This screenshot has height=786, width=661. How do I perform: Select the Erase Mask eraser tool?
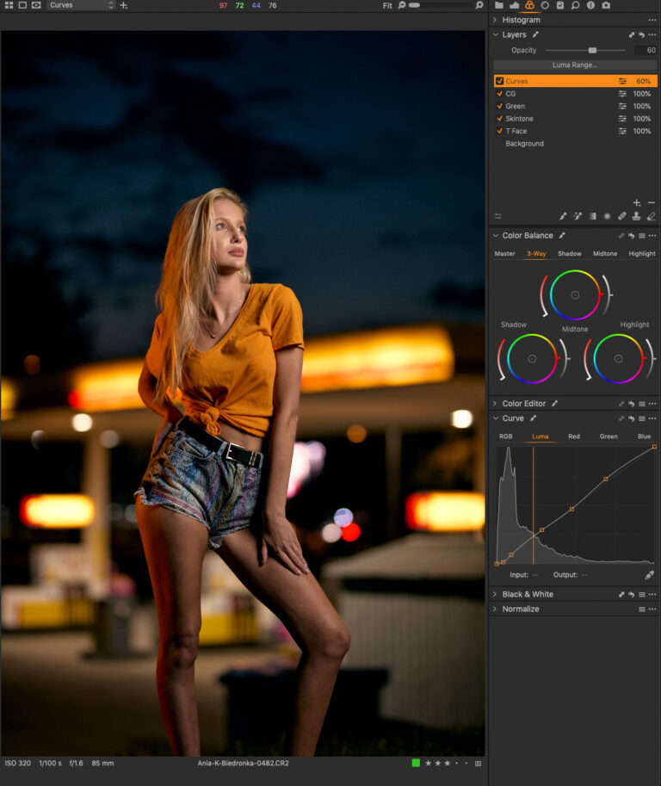point(651,216)
